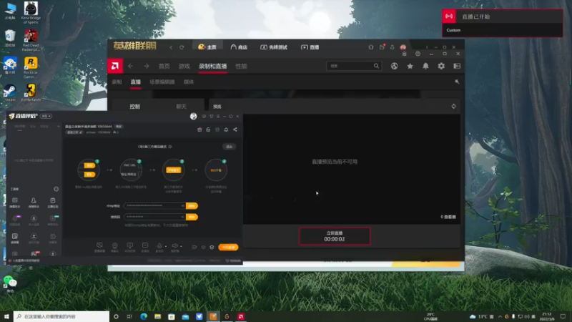Image resolution: width=572 pixels, height=322 pixels.
Task: Open the 场景编辑器 sub-tab
Action: (x=162, y=82)
